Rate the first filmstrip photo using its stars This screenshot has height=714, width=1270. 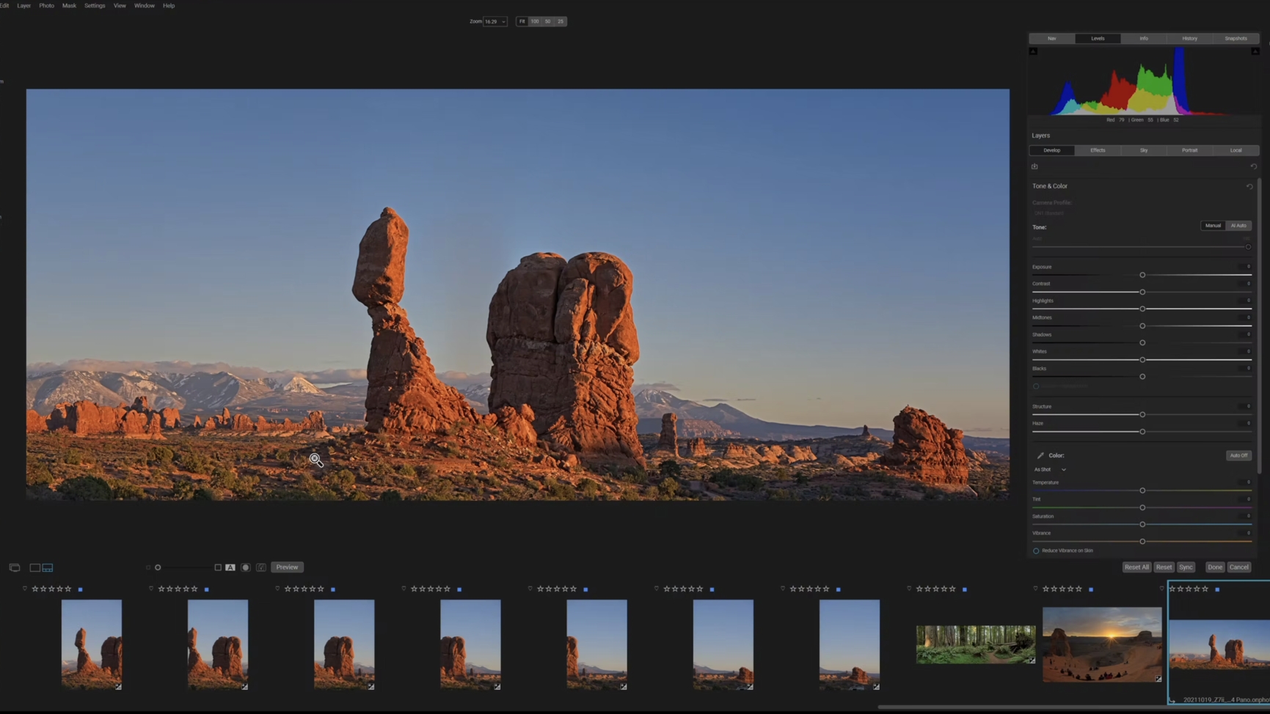point(51,589)
